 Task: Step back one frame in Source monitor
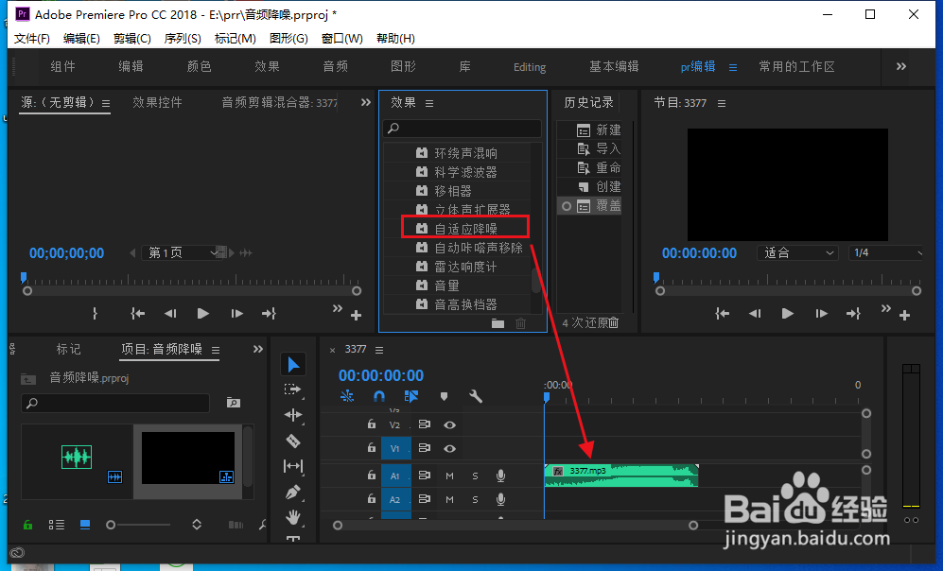[x=170, y=313]
